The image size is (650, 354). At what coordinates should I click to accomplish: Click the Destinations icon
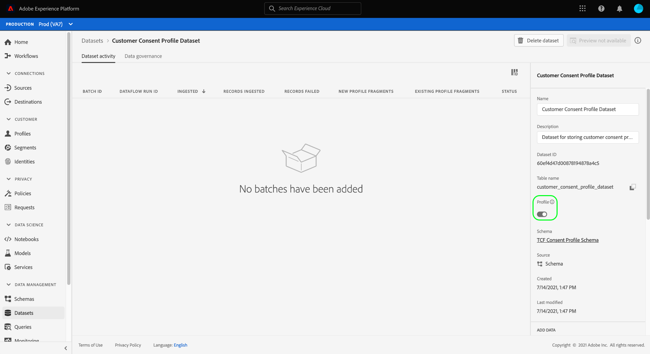point(8,102)
